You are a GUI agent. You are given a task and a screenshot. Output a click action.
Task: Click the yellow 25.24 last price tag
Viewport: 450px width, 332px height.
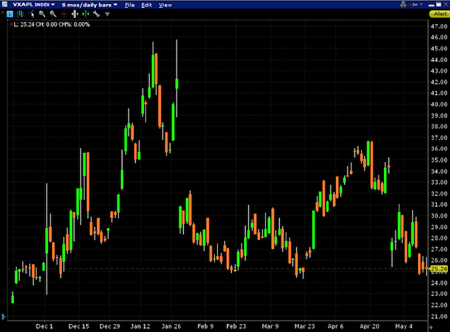tap(439, 269)
